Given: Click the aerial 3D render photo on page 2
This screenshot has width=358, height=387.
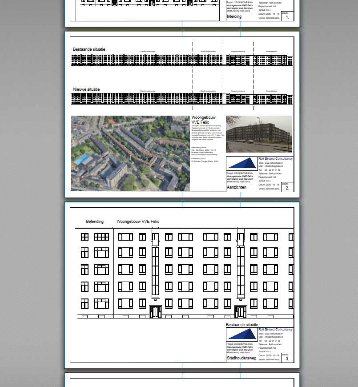Looking at the screenshot, I should tap(130, 153).
